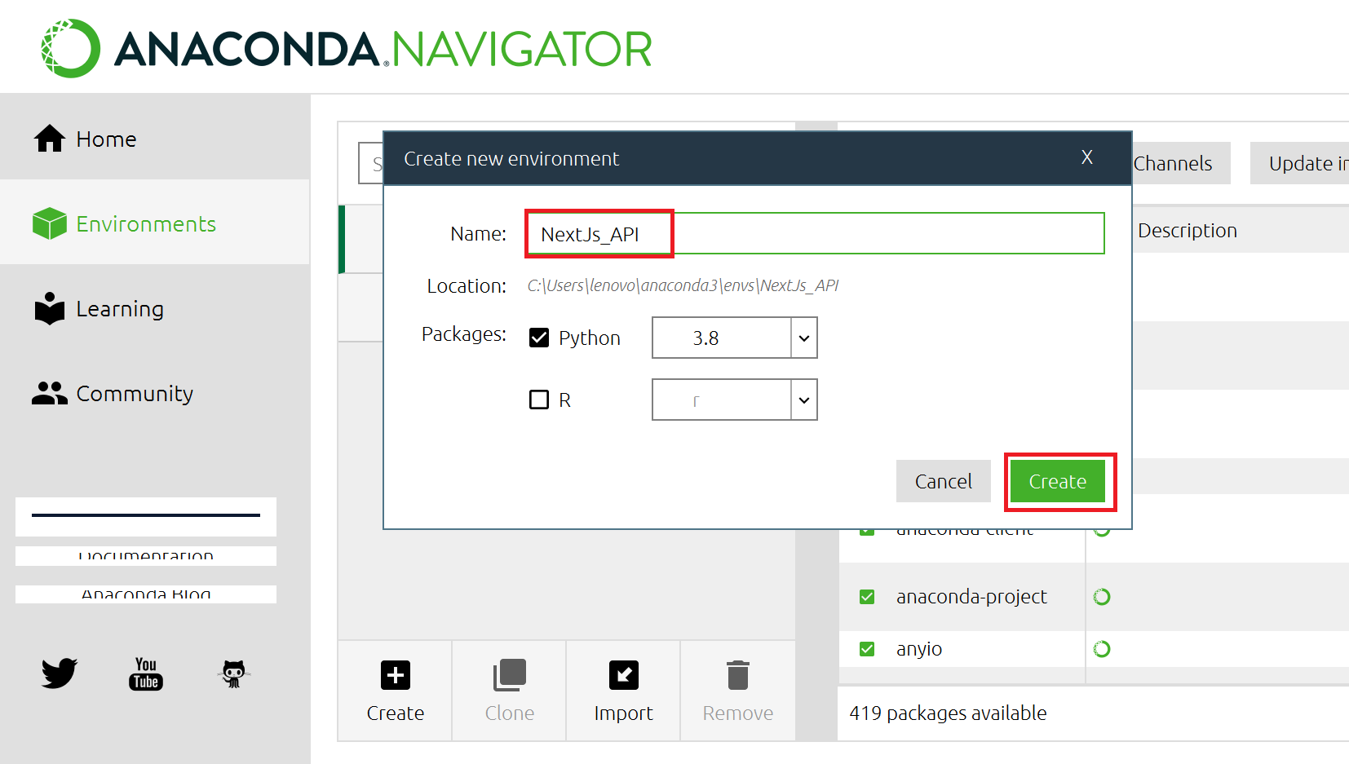The height and width of the screenshot is (764, 1349).
Task: Click the Import environment icon
Action: [623, 675]
